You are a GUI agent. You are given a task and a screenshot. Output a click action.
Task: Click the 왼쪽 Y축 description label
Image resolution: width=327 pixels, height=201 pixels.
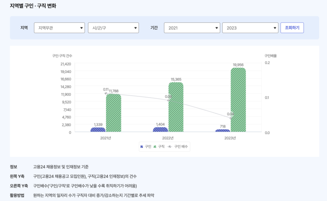pyautogui.click(x=17, y=176)
